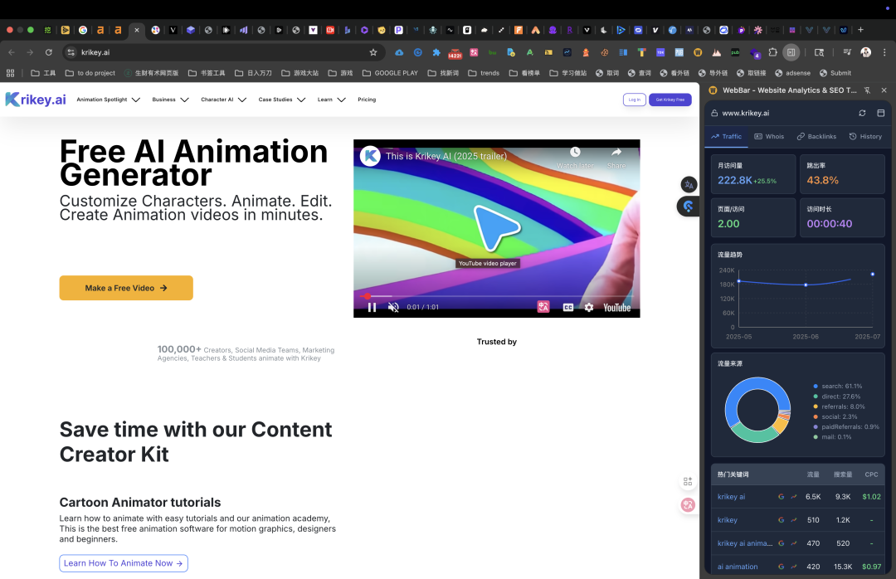896x579 pixels.
Task: Click the 'ai animation' keyword row
Action: 798,567
